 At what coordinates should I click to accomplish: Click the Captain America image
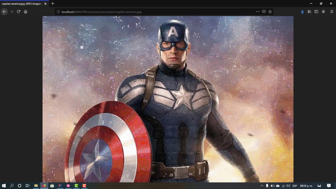[x=168, y=99]
